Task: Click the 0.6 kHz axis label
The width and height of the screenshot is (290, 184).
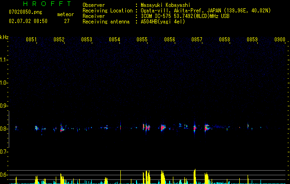Action: pyautogui.click(x=4, y=175)
